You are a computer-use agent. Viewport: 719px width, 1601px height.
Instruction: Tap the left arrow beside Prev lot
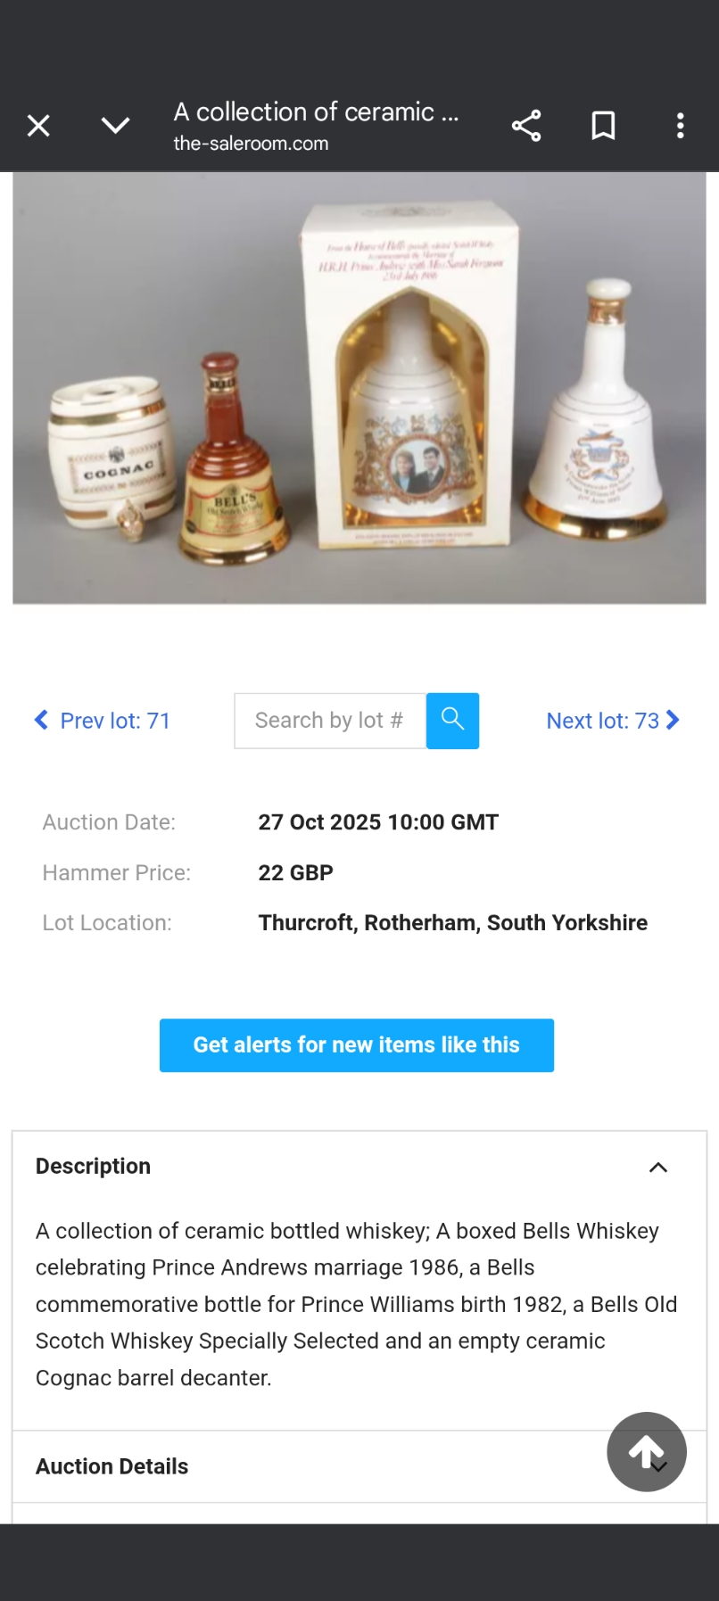pyautogui.click(x=41, y=720)
